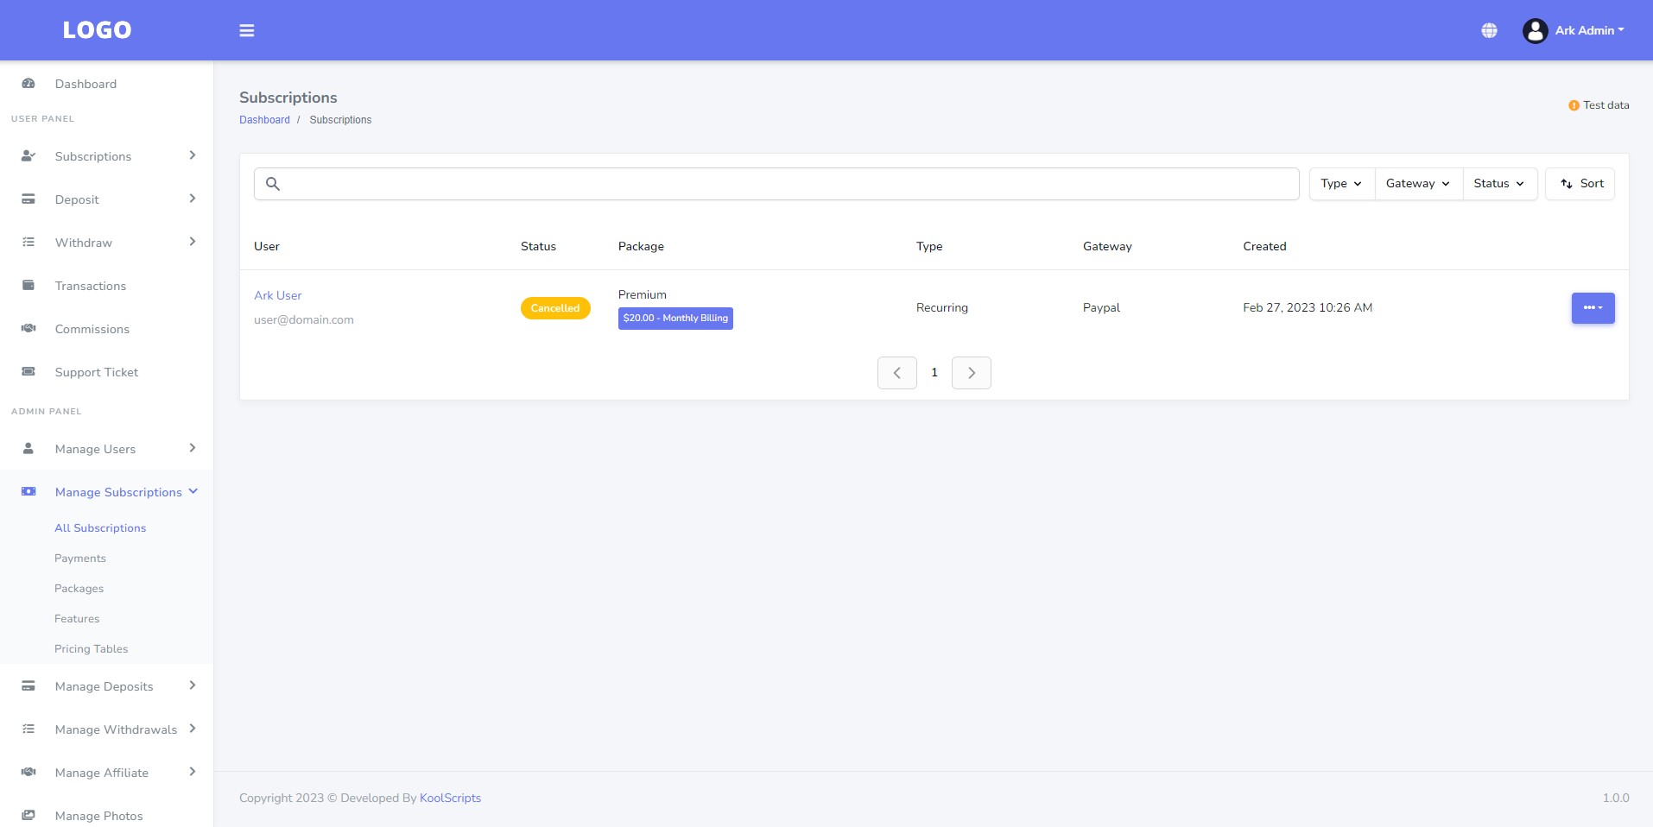
Task: Open the Ark User profile link
Action: [277, 295]
